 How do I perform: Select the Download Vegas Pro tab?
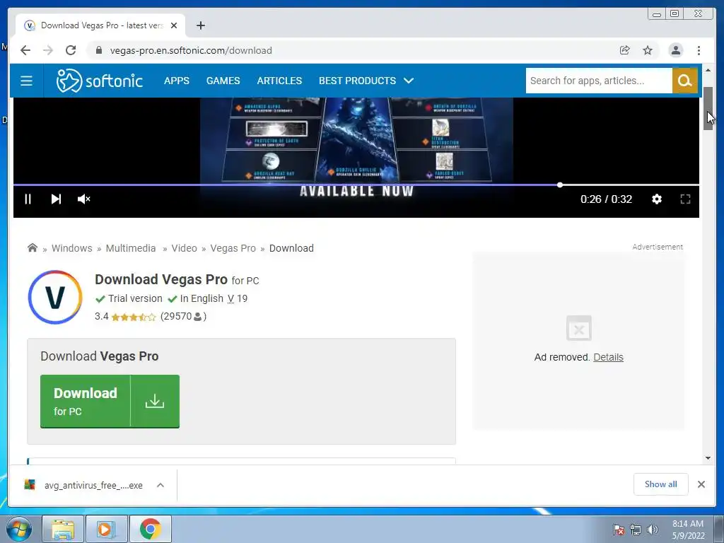[x=100, y=25]
